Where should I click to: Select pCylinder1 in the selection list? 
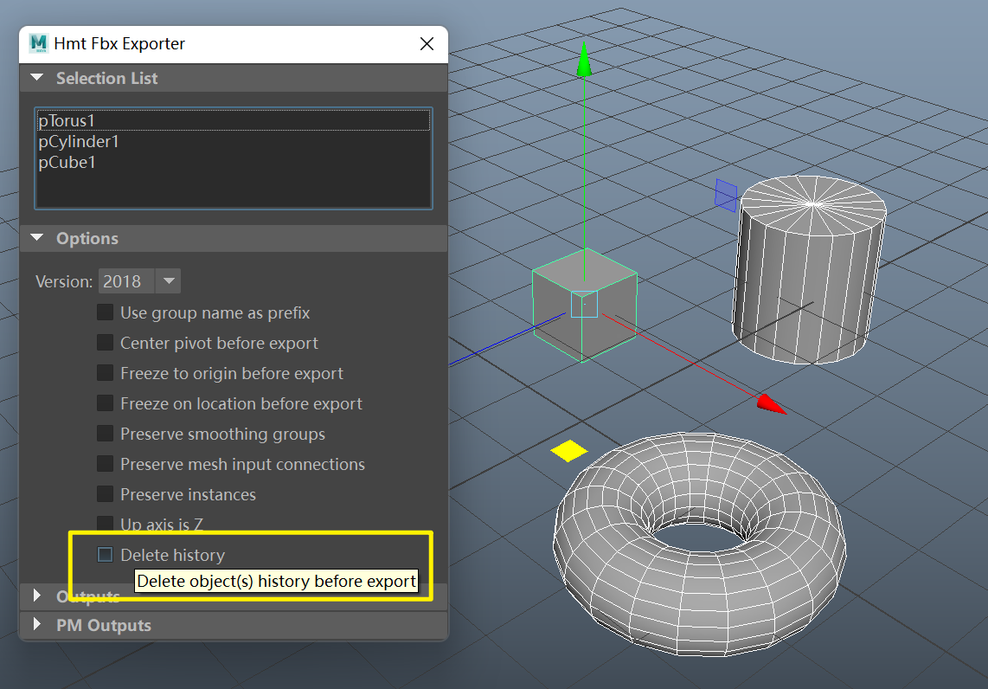click(x=79, y=141)
